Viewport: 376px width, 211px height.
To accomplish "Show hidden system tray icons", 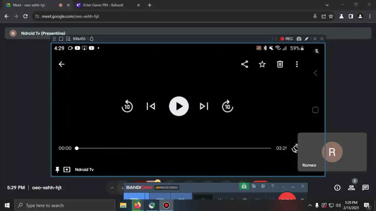I will [310, 205].
